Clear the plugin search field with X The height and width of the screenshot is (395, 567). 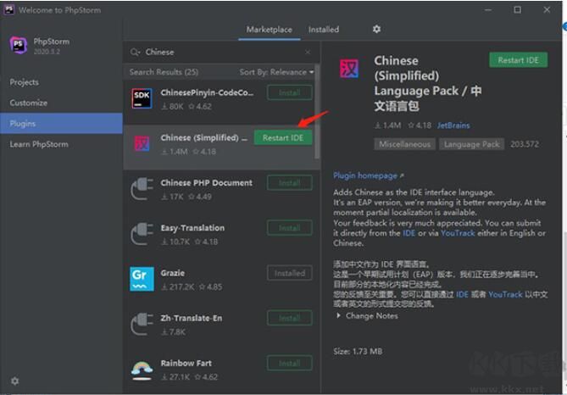coord(308,53)
